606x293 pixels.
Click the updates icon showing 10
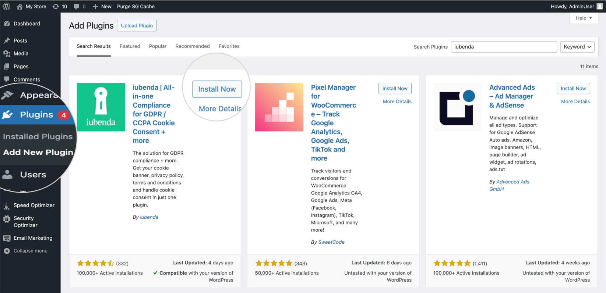(56, 6)
